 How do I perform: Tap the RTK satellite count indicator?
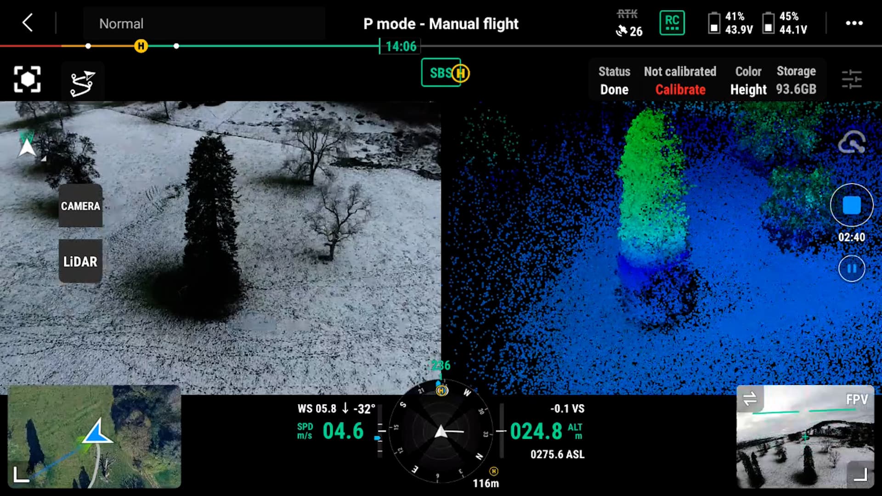628,24
